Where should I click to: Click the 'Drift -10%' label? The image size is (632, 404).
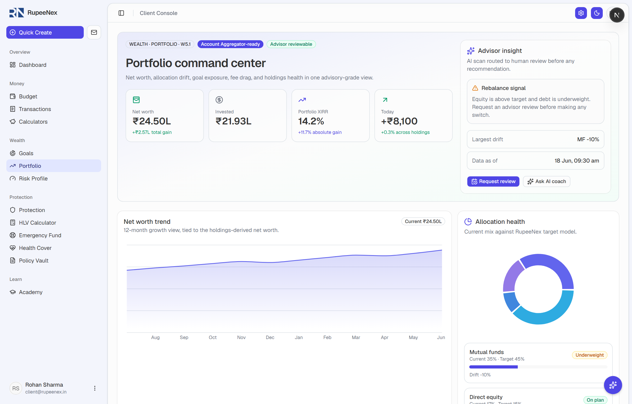click(480, 375)
